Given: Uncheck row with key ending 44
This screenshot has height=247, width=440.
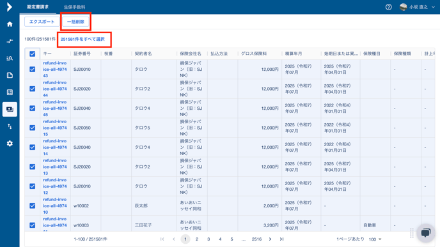Looking at the screenshot, I should pyautogui.click(x=32, y=89).
